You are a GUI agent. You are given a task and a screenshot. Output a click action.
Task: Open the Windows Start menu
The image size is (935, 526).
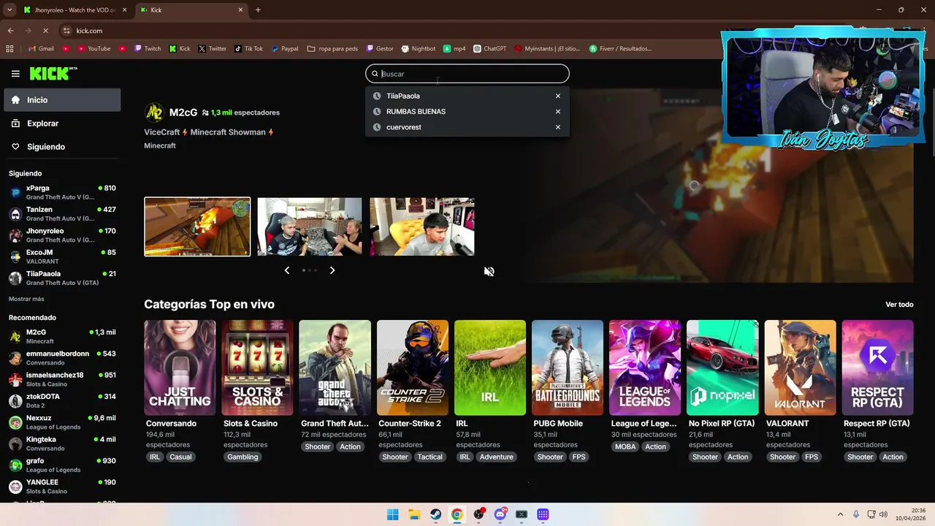(393, 514)
